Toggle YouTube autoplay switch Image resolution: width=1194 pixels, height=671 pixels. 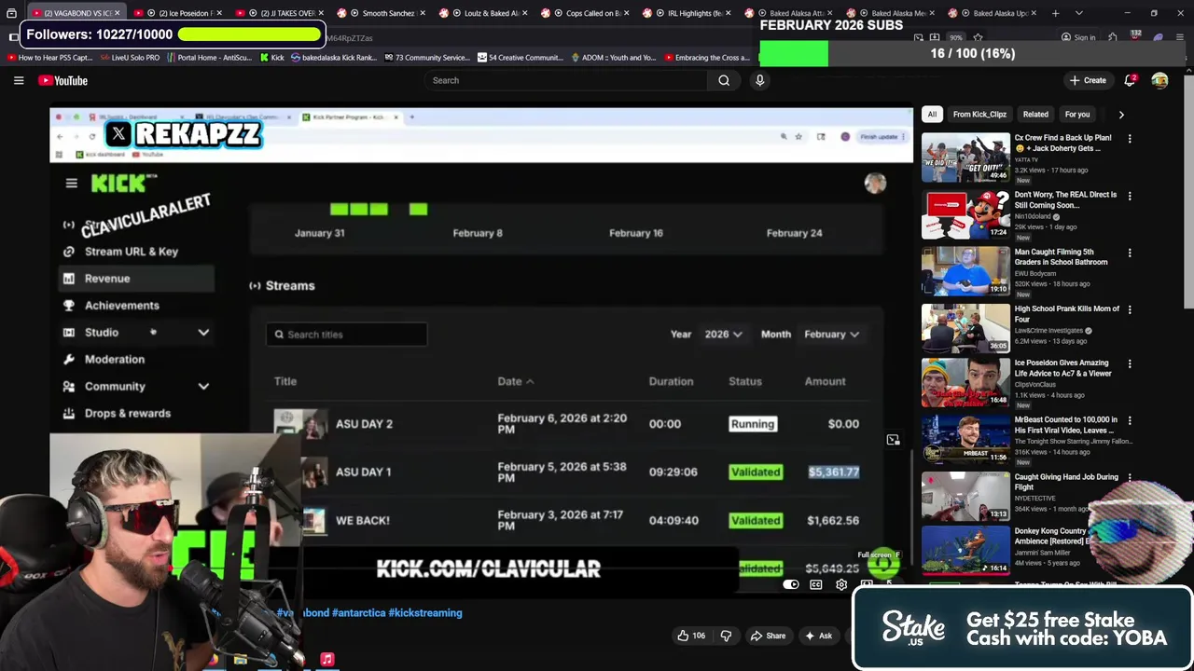[790, 585]
